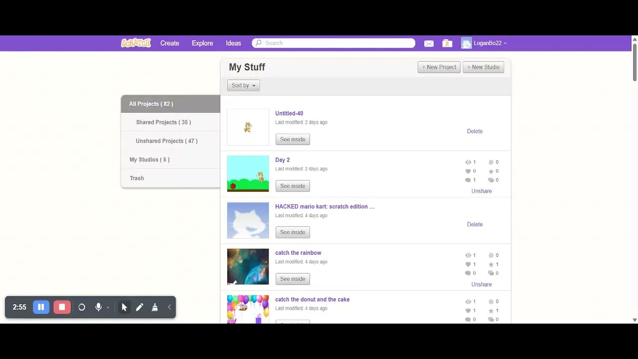Select the All Projects tab
Image resolution: width=638 pixels, height=359 pixels.
click(170, 104)
